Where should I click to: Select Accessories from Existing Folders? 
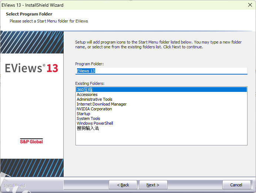click(87, 94)
